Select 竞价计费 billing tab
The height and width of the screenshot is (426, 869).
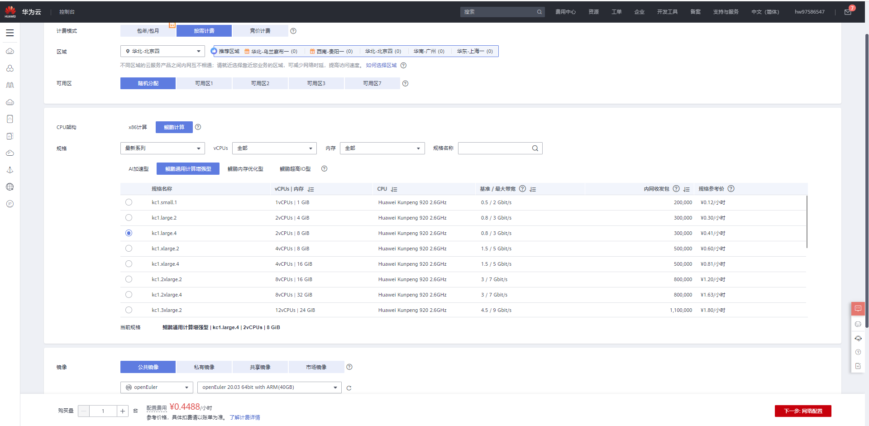[260, 31]
